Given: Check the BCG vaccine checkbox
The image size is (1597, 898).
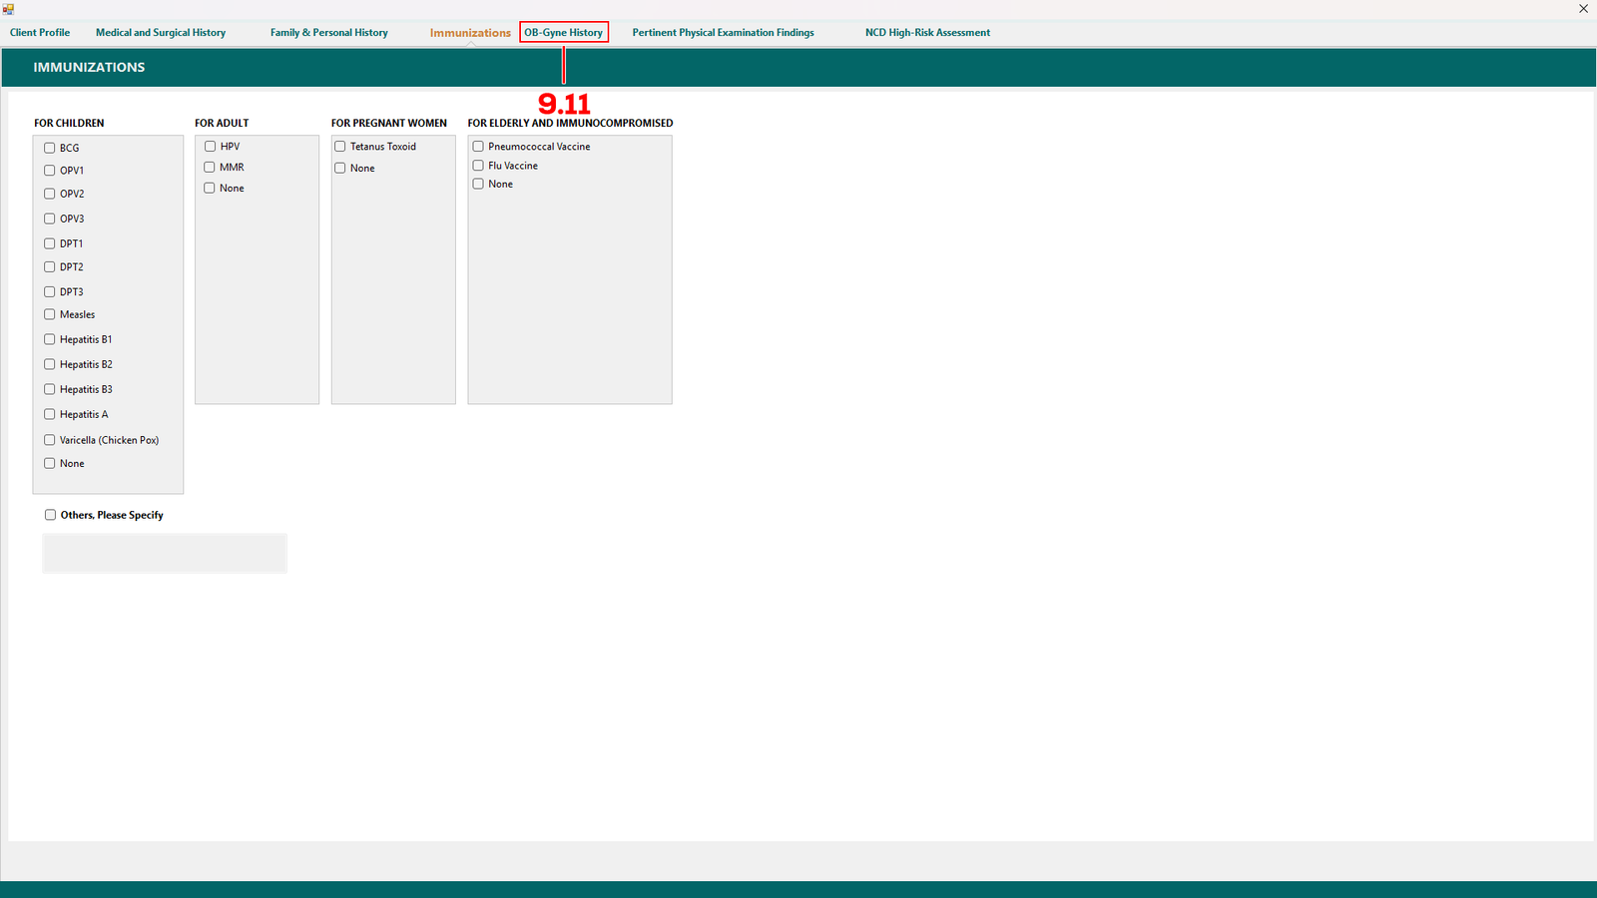Looking at the screenshot, I should 50,148.
